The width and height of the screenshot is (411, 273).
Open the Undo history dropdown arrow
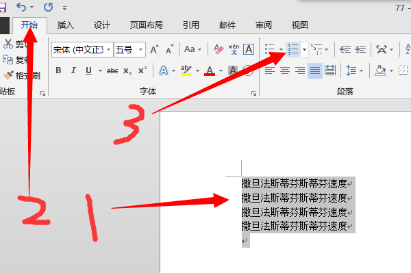[32, 7]
